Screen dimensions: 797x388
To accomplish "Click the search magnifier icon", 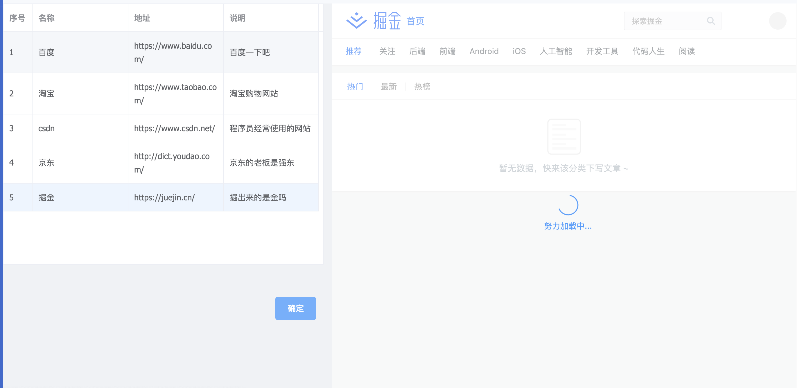I will coord(711,21).
